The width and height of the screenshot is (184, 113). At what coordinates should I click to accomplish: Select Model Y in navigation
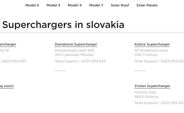click(x=96, y=5)
